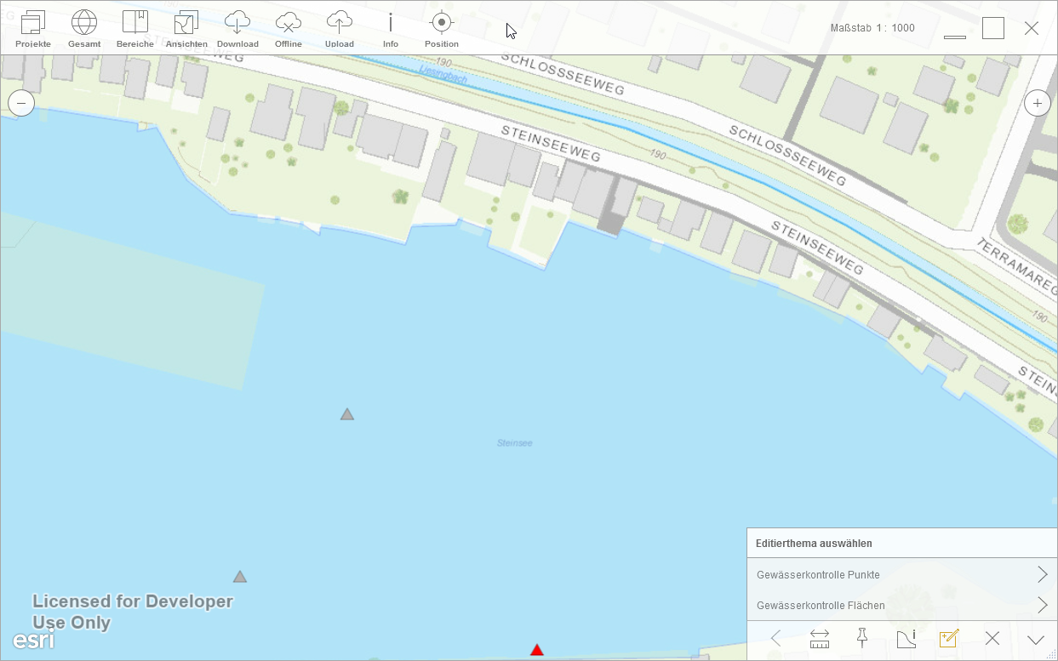
Task: Close the edit panel with X
Action: 992,639
